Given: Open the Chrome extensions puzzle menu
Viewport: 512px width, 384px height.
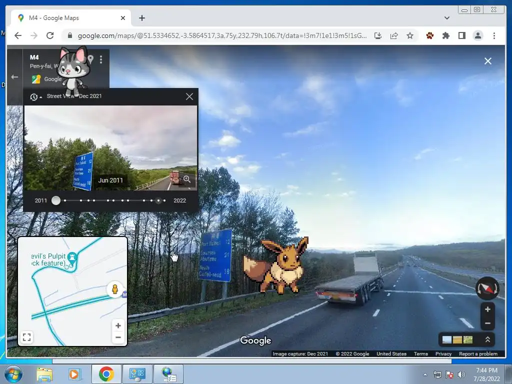Looking at the screenshot, I should pos(445,35).
